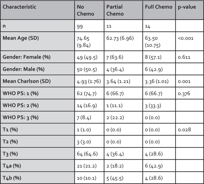Click the cell showing 3.36 (1.01)
This screenshot has width=204, height=184.
(x=159, y=81)
